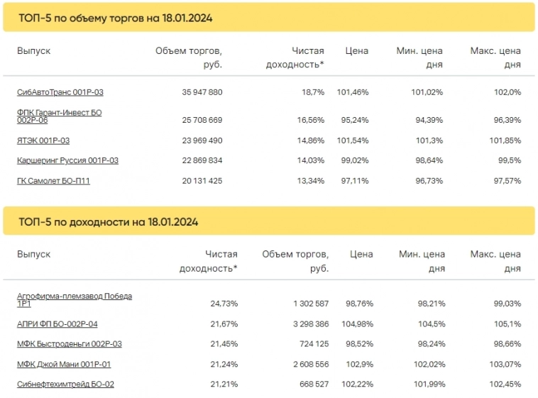The width and height of the screenshot is (538, 398).
Task: Open the Сибнефтехимтрейд БО-02 link
Action: tap(65, 384)
